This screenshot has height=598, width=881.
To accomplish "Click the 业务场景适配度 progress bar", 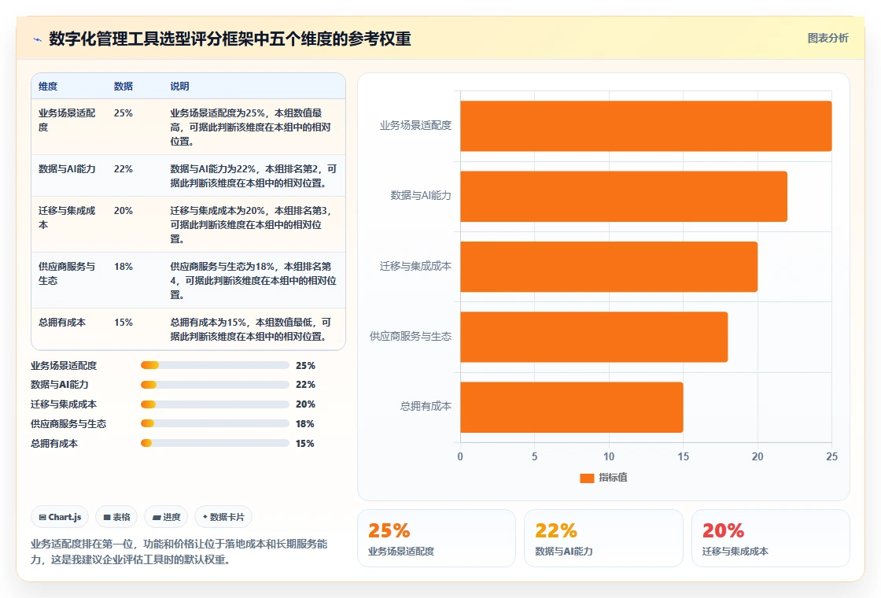I will click(215, 365).
